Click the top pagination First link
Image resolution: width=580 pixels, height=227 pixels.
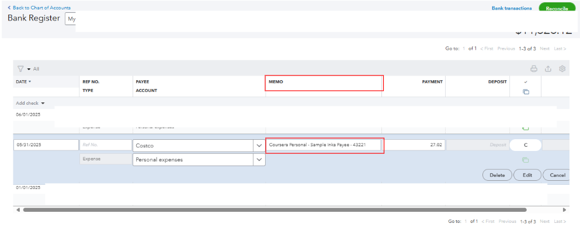coord(487,49)
